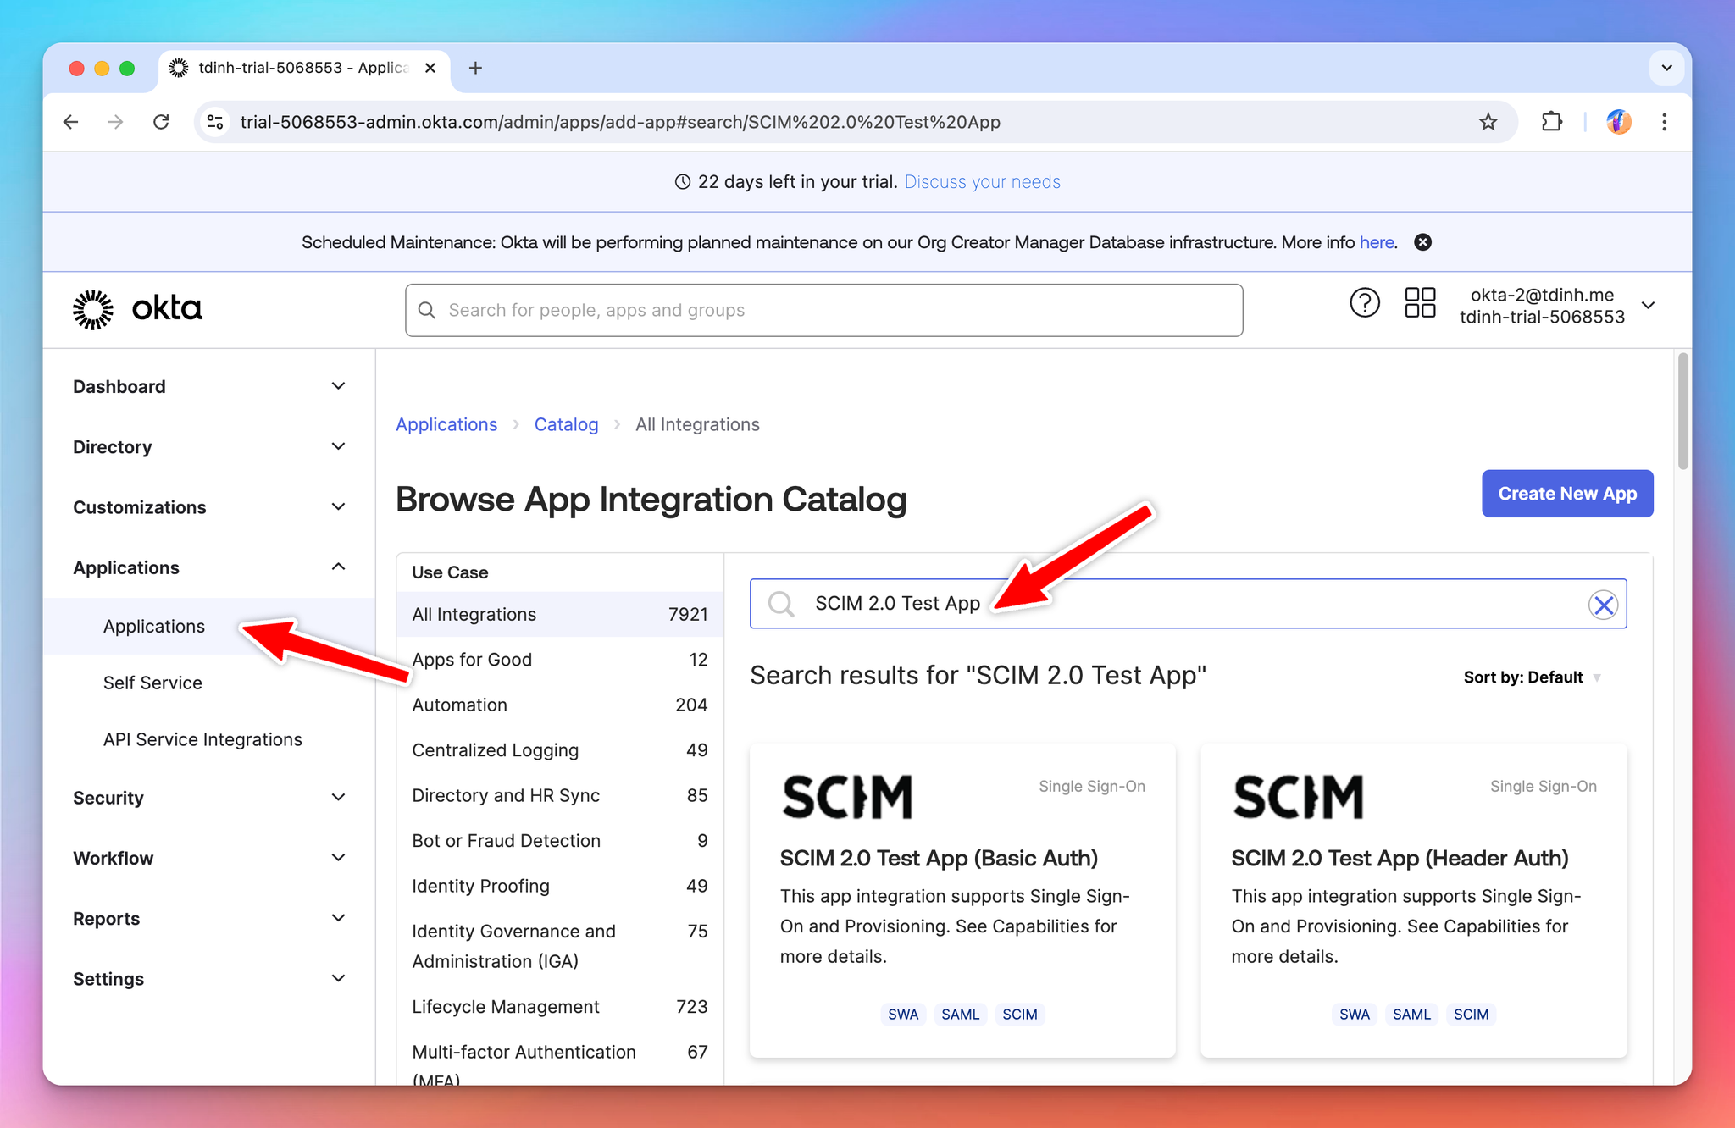The width and height of the screenshot is (1735, 1128).
Task: Filter by Bot or Fraud Detection
Action: click(x=560, y=841)
